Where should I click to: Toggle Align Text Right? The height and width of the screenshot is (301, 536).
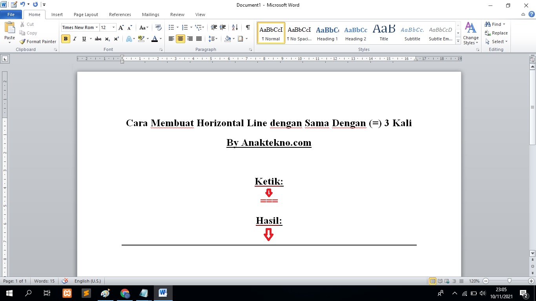pos(190,39)
